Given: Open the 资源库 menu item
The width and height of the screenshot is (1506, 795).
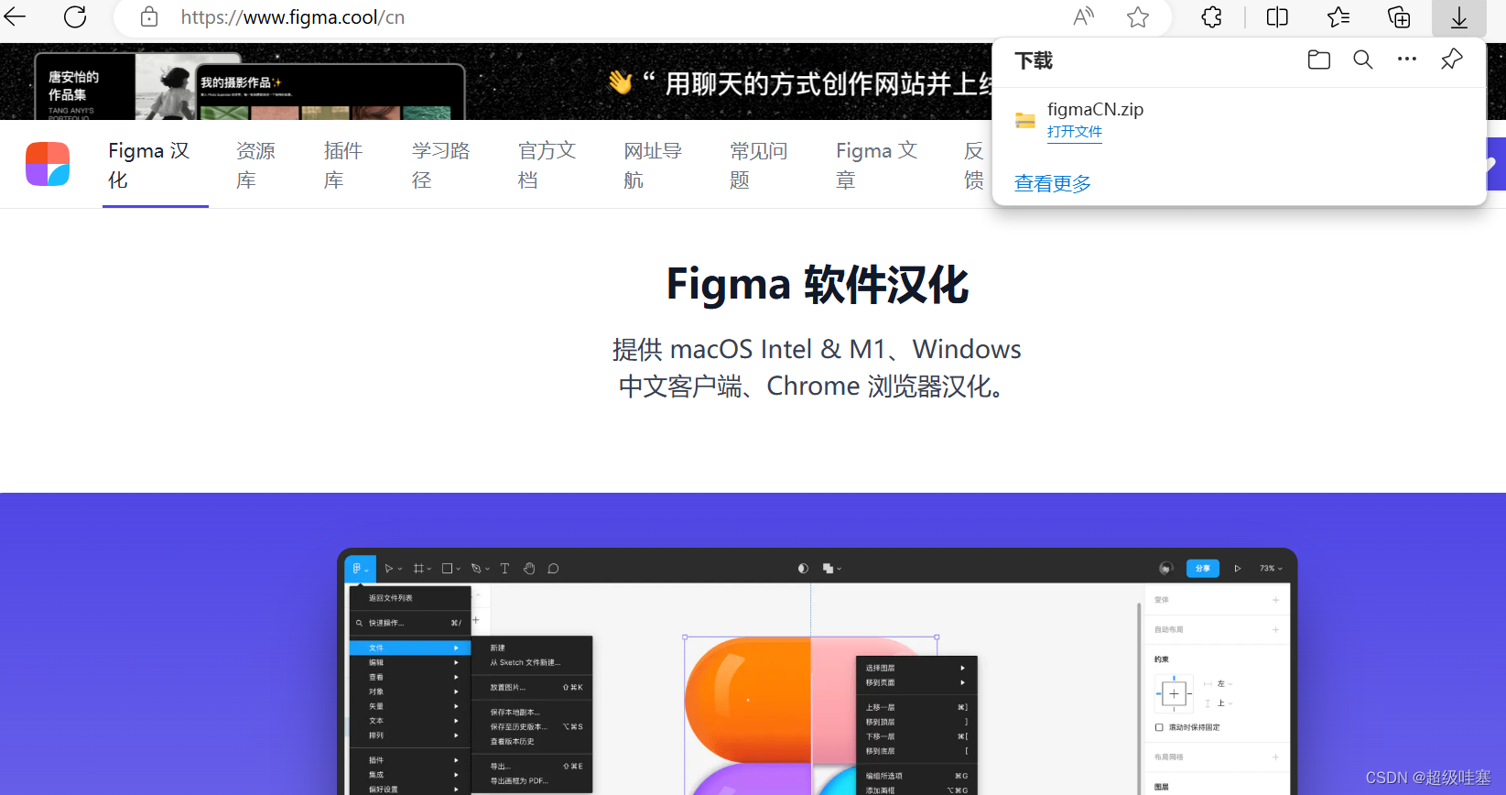Looking at the screenshot, I should (255, 165).
